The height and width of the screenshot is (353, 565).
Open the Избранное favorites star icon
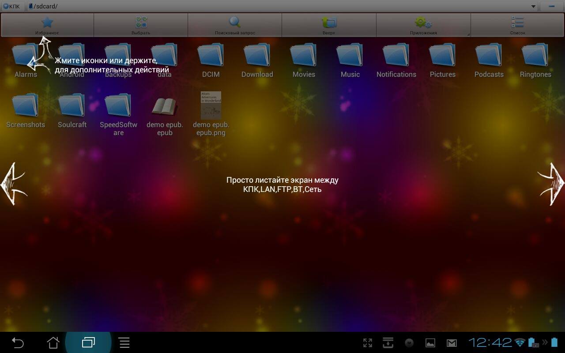(x=47, y=23)
